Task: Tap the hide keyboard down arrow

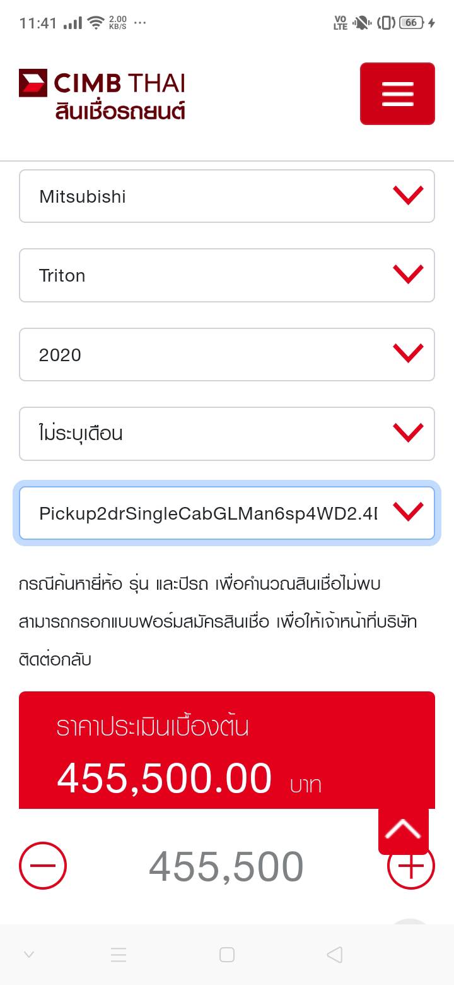Action: tap(28, 955)
